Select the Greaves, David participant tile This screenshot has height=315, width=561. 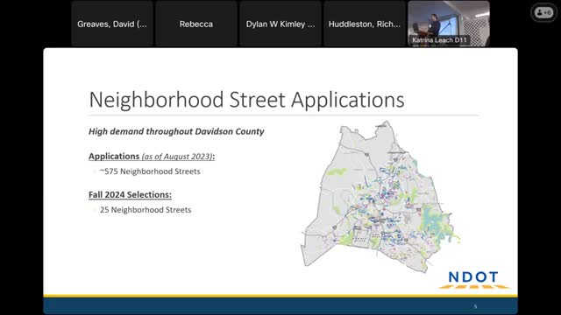coord(112,24)
